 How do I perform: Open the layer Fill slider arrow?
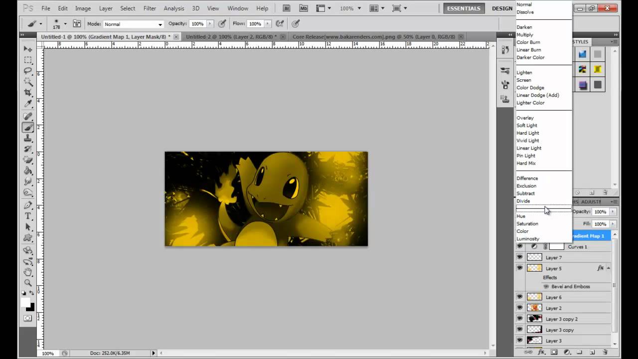[613, 224]
